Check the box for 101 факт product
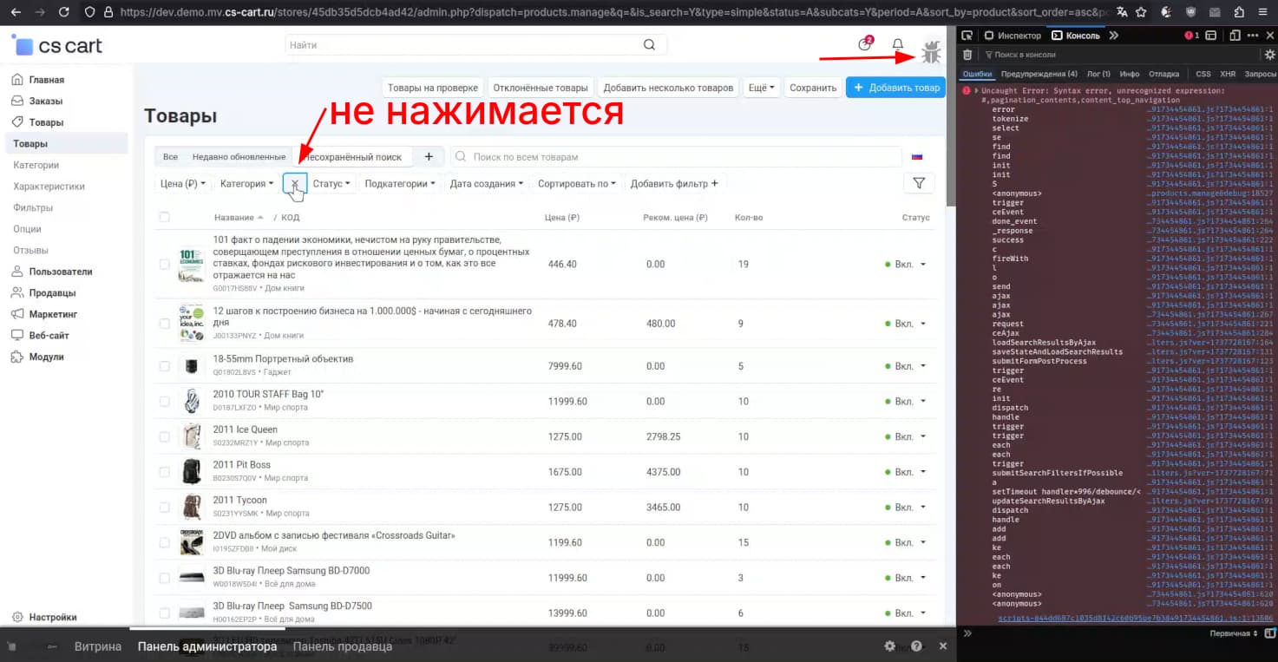This screenshot has width=1278, height=662. [x=165, y=264]
